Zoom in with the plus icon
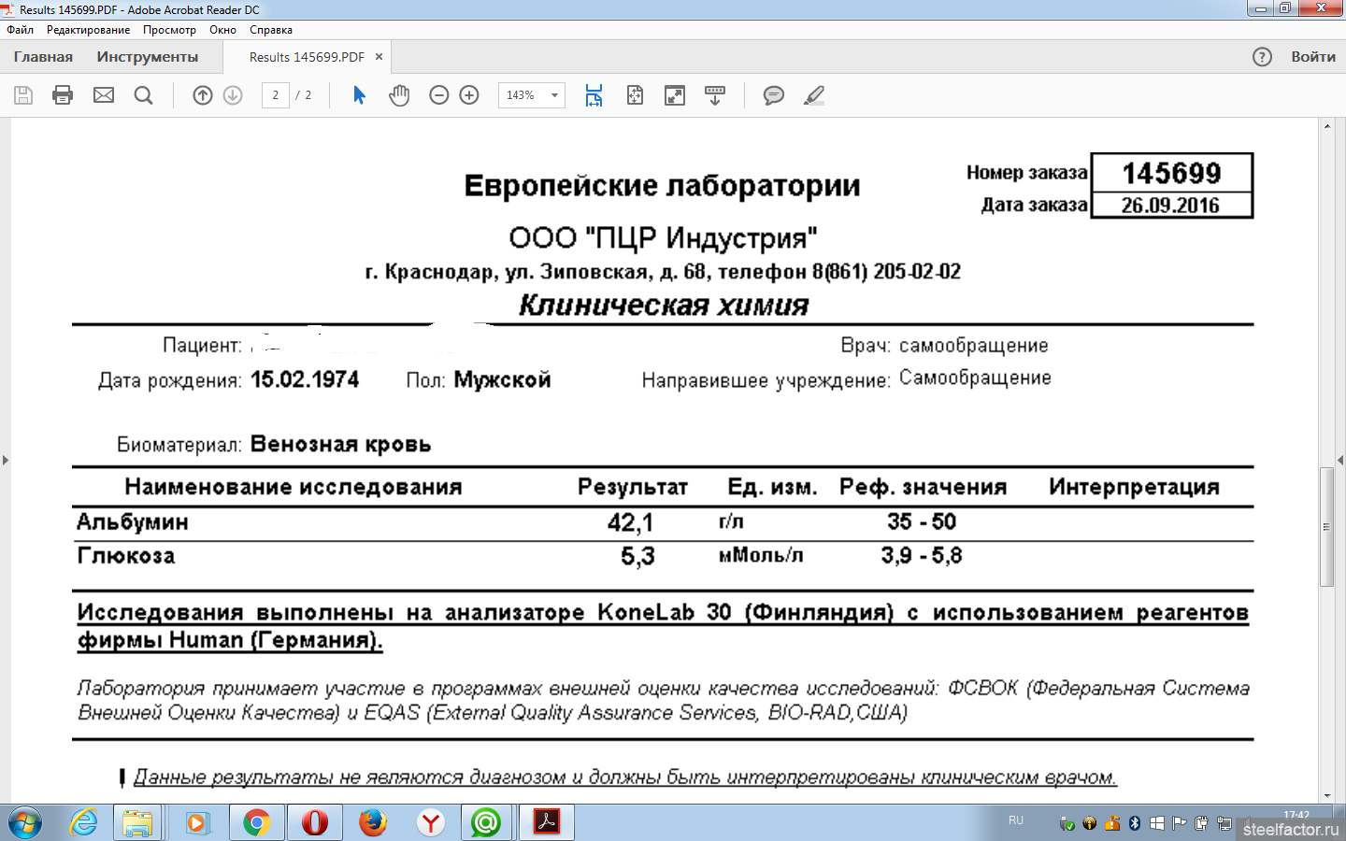Viewport: 1346px width, 841px height. (x=470, y=95)
